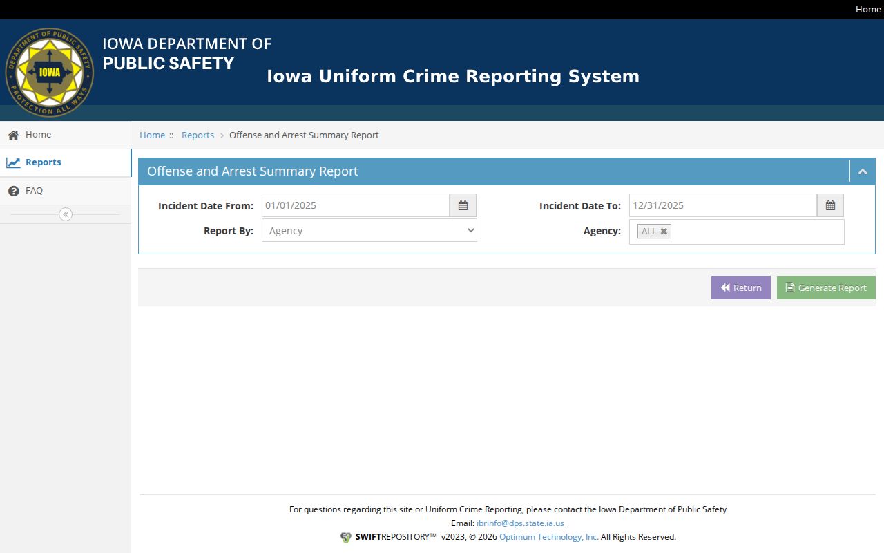Collapse the left sidebar
The height and width of the screenshot is (553, 884).
click(x=66, y=214)
